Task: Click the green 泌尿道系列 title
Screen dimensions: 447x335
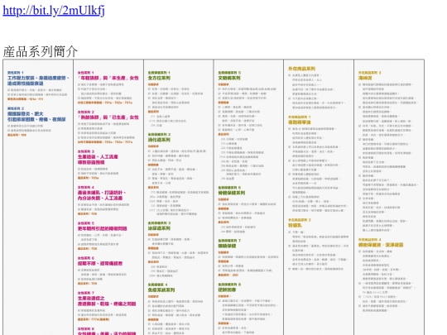Action: (159, 228)
